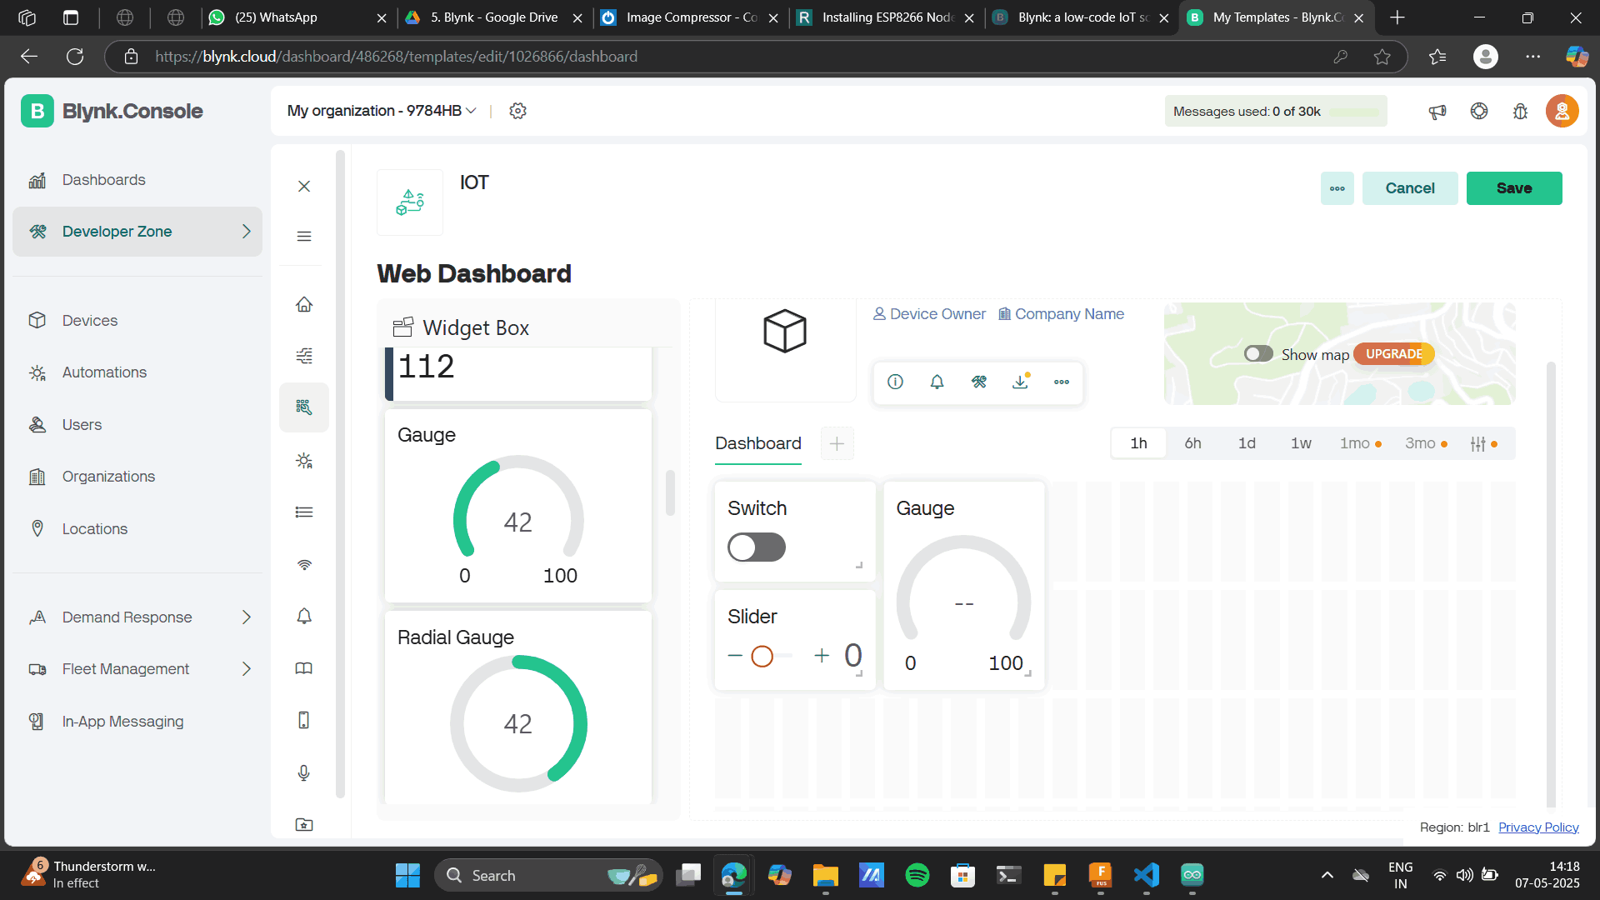Open the bug report icon in header
This screenshot has height=900, width=1600.
click(1521, 111)
